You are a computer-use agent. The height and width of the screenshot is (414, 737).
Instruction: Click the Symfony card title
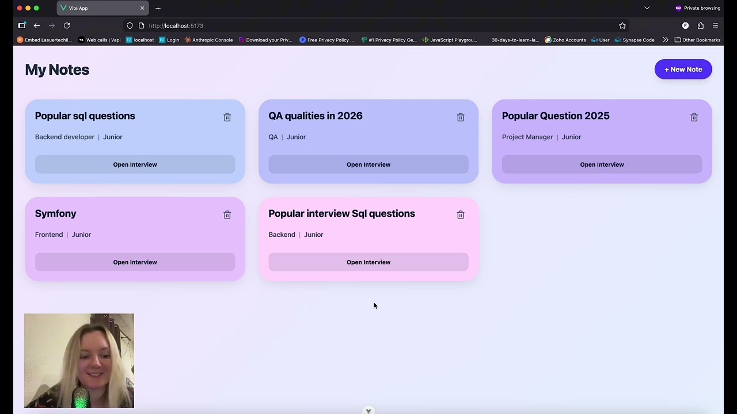pos(55,214)
